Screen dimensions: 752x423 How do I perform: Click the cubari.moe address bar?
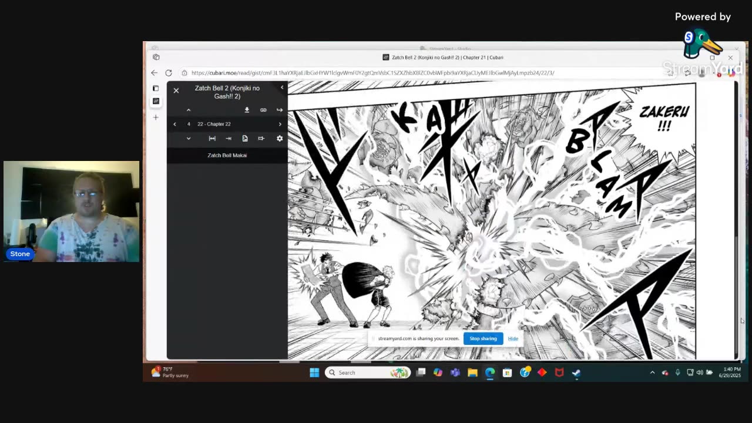(372, 73)
